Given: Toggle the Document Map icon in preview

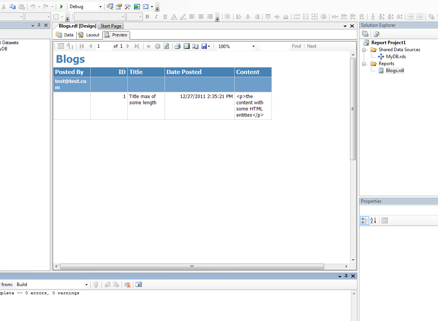Looking at the screenshot, I should coord(61,46).
